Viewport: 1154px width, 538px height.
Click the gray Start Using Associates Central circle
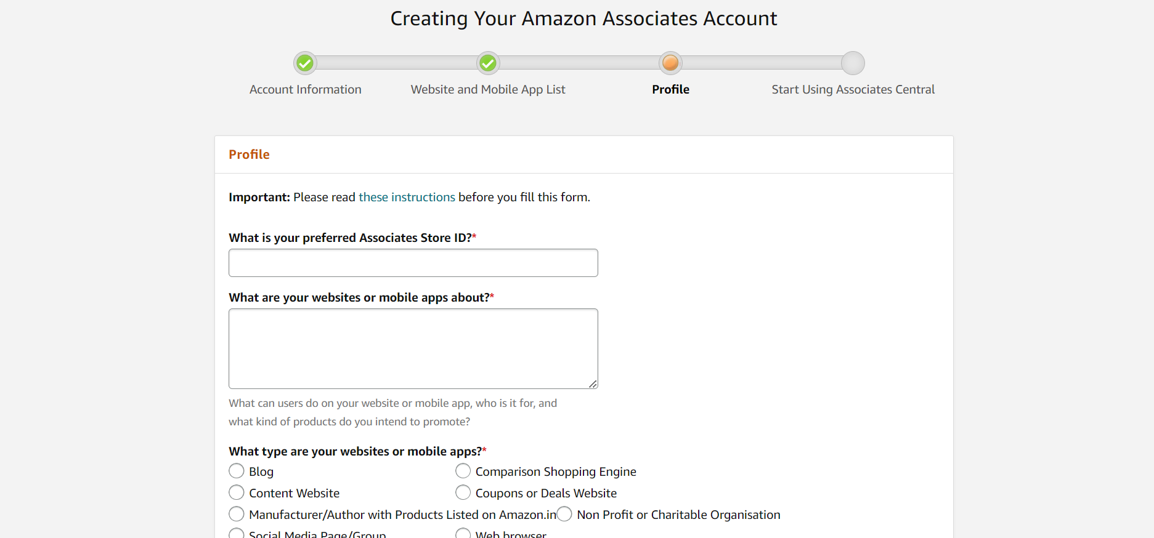853,63
